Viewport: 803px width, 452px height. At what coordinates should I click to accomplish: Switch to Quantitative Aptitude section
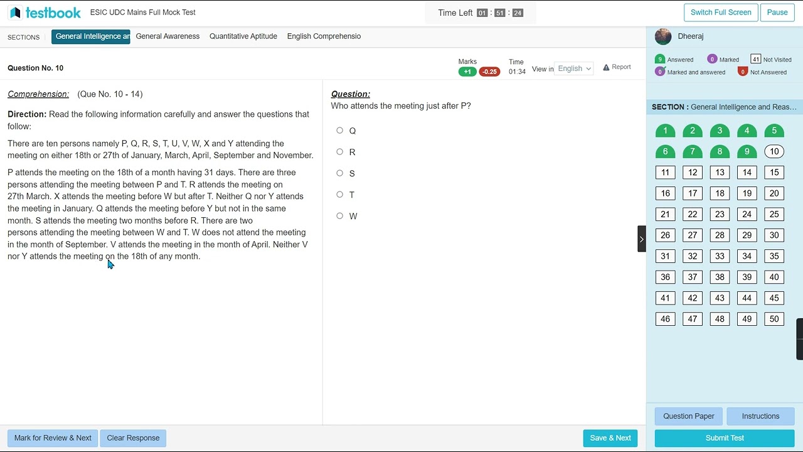coord(243,36)
